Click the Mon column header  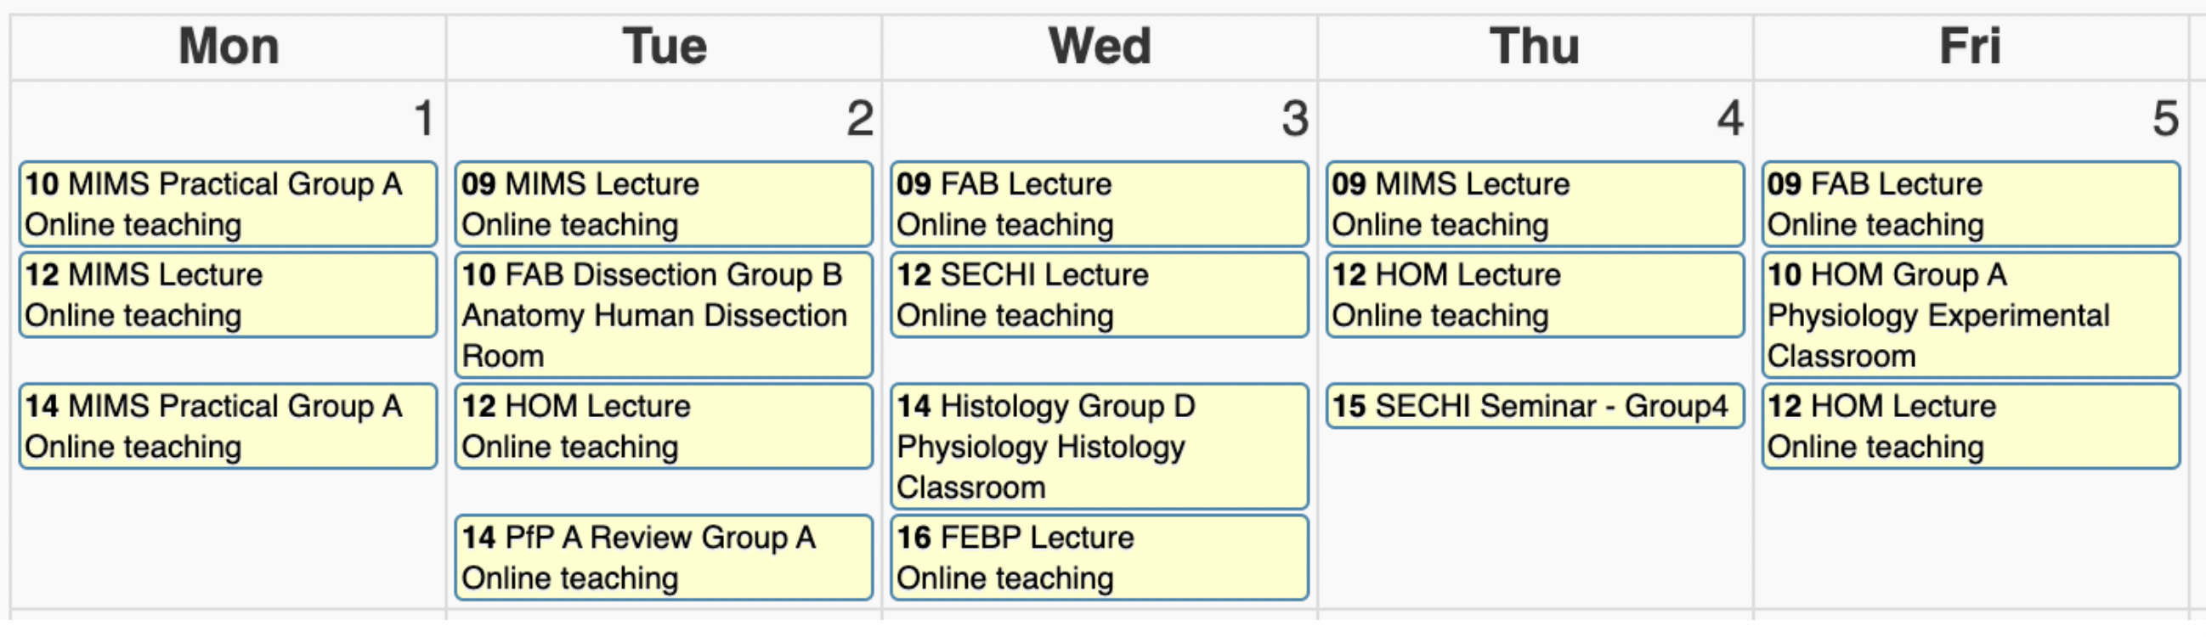[x=228, y=46]
